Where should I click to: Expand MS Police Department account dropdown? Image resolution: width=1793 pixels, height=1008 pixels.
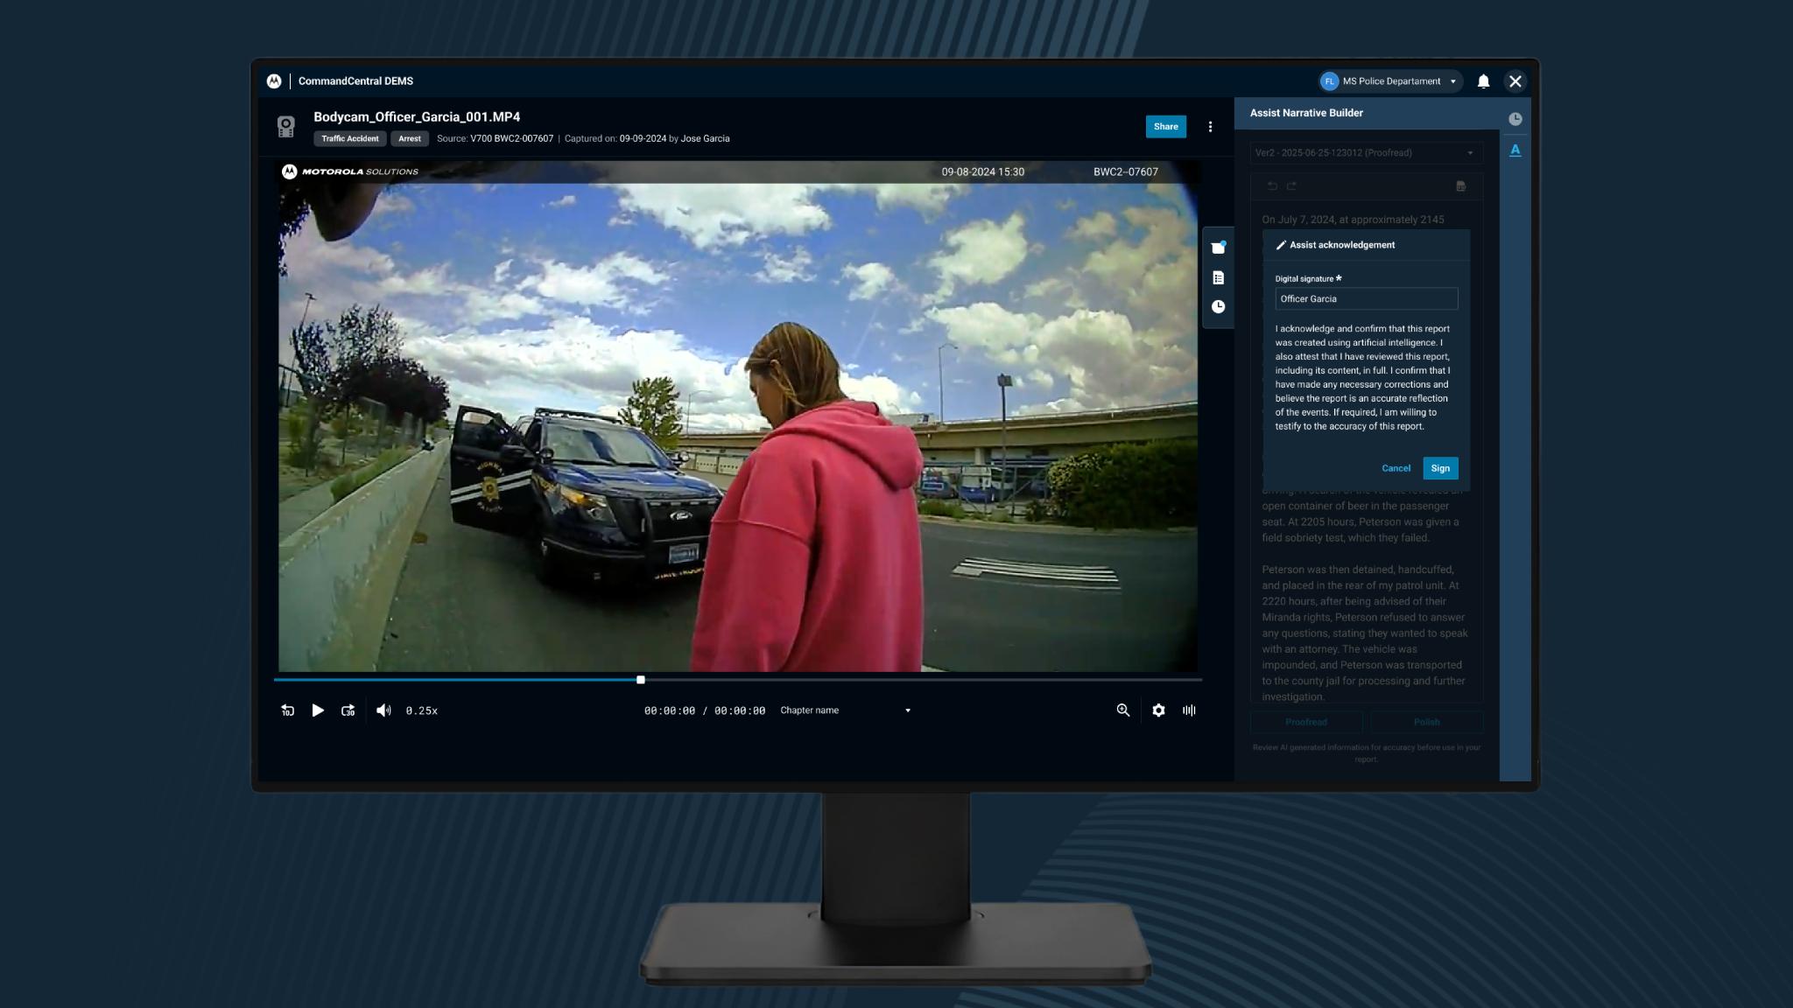(1391, 81)
